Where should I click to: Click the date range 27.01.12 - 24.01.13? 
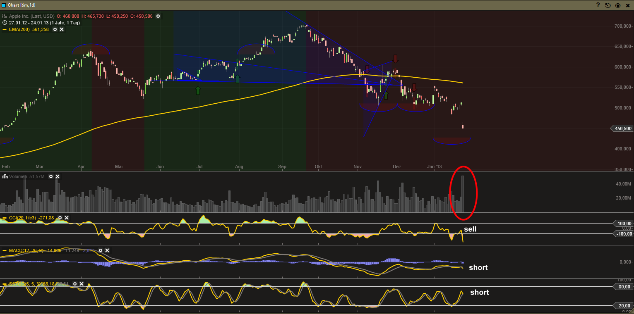29,23
